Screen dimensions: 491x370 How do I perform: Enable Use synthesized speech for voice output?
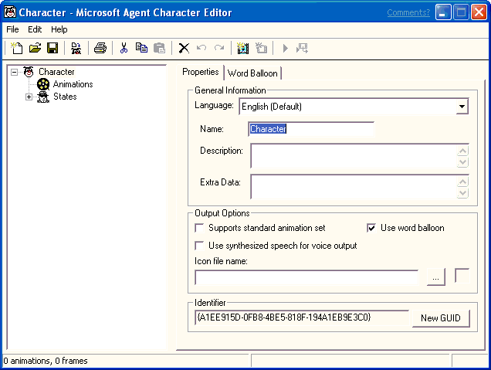coord(199,246)
